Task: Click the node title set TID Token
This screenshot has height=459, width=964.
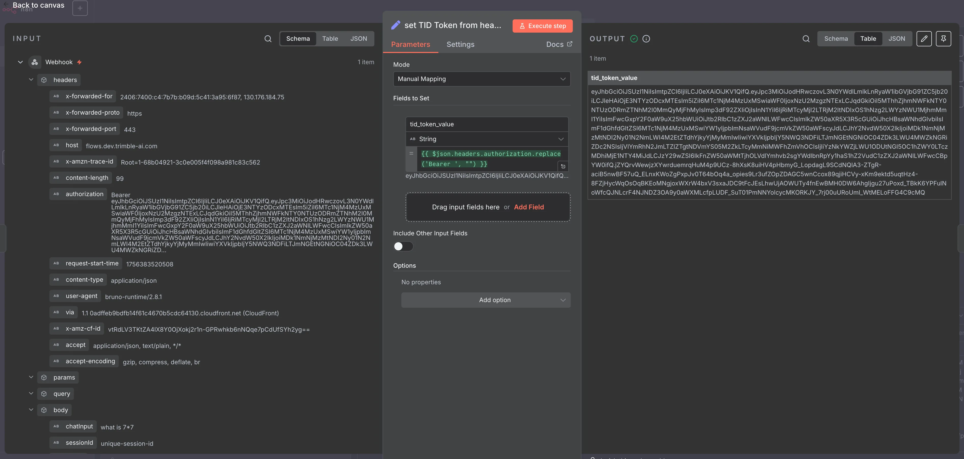Action: [453, 25]
